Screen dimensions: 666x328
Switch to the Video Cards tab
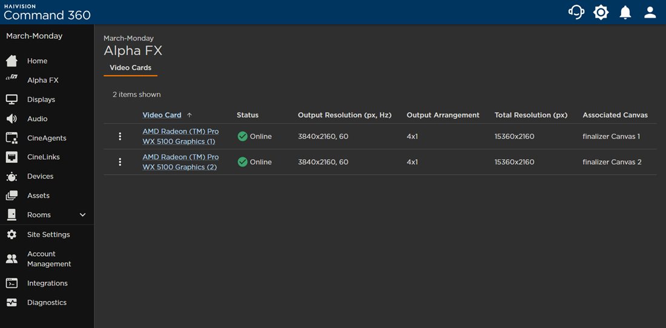(130, 67)
